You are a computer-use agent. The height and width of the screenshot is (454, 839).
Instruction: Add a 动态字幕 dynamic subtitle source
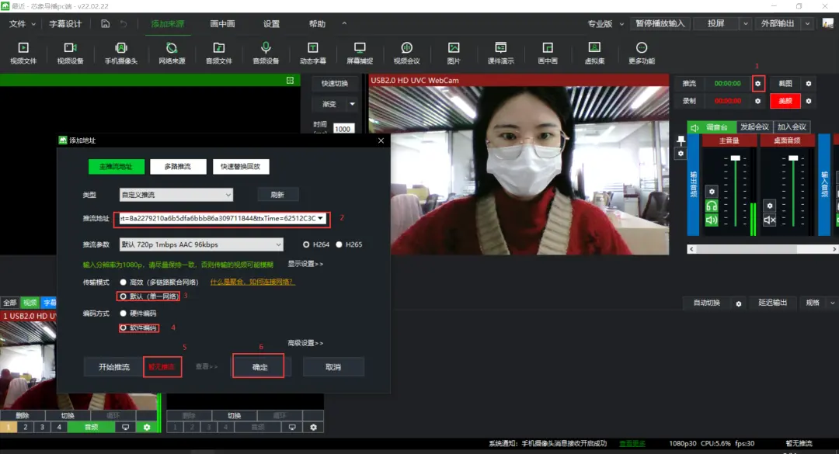point(312,53)
